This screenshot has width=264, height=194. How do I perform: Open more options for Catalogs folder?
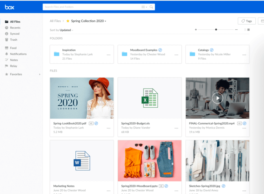point(244,55)
